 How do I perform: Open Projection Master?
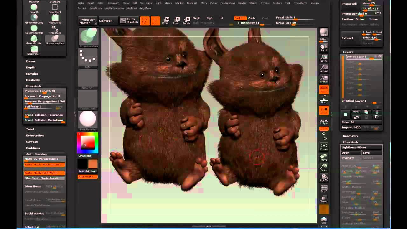coord(87,21)
